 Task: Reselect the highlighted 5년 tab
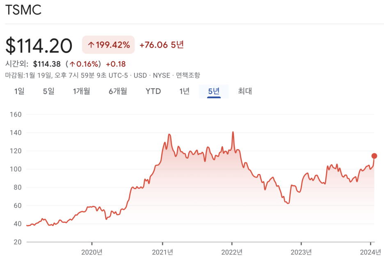(213, 91)
